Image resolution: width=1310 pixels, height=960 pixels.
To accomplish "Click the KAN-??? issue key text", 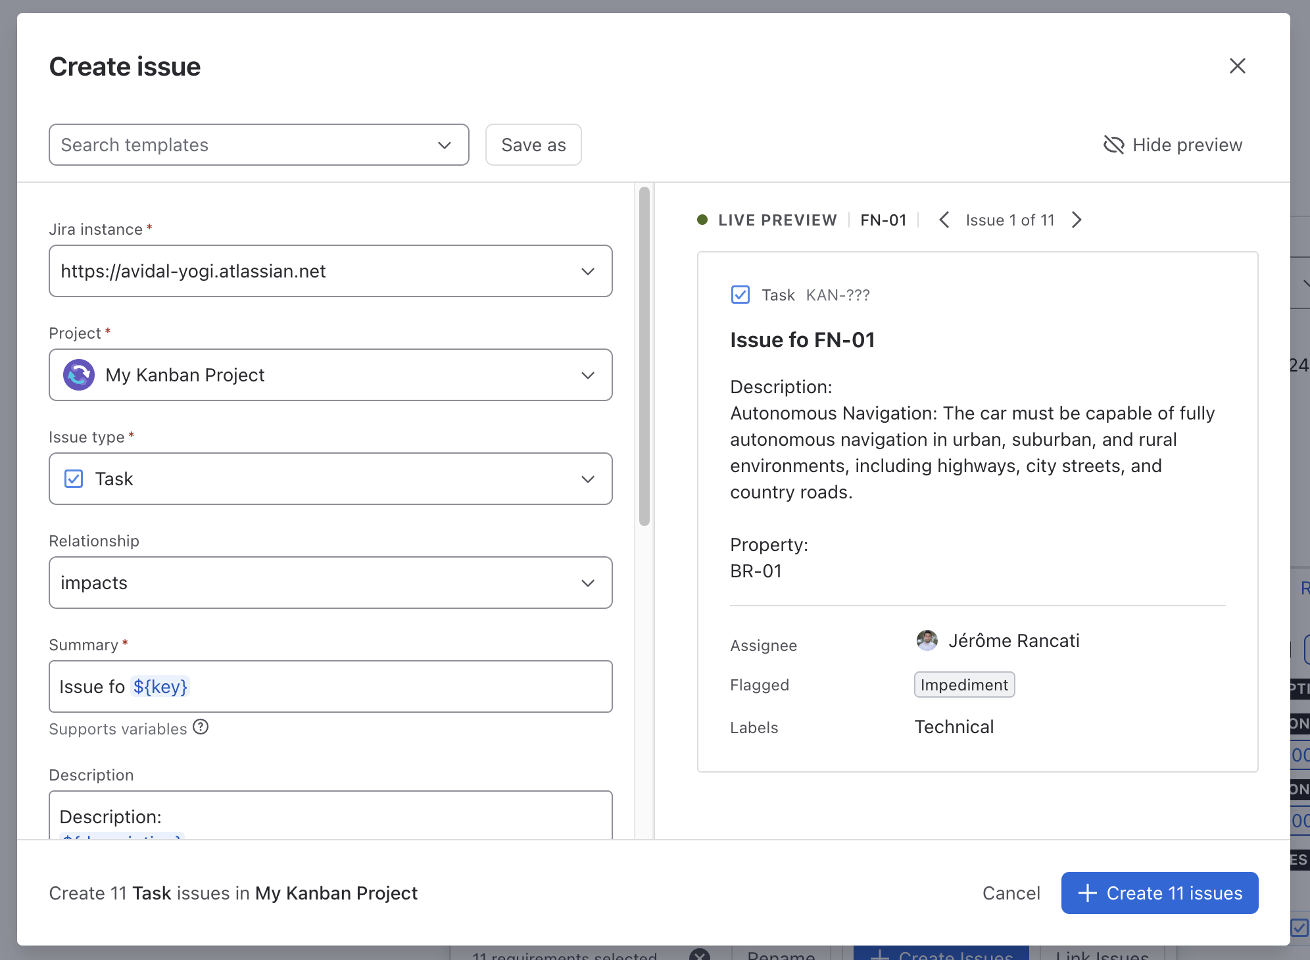I will pos(838,295).
